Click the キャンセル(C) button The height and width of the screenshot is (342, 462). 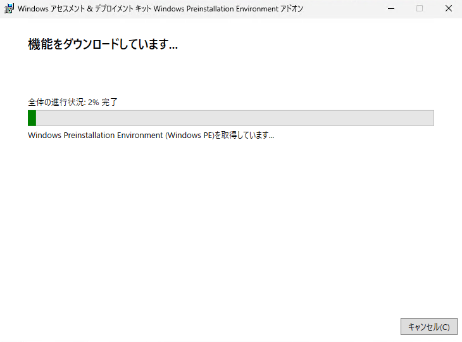428,326
